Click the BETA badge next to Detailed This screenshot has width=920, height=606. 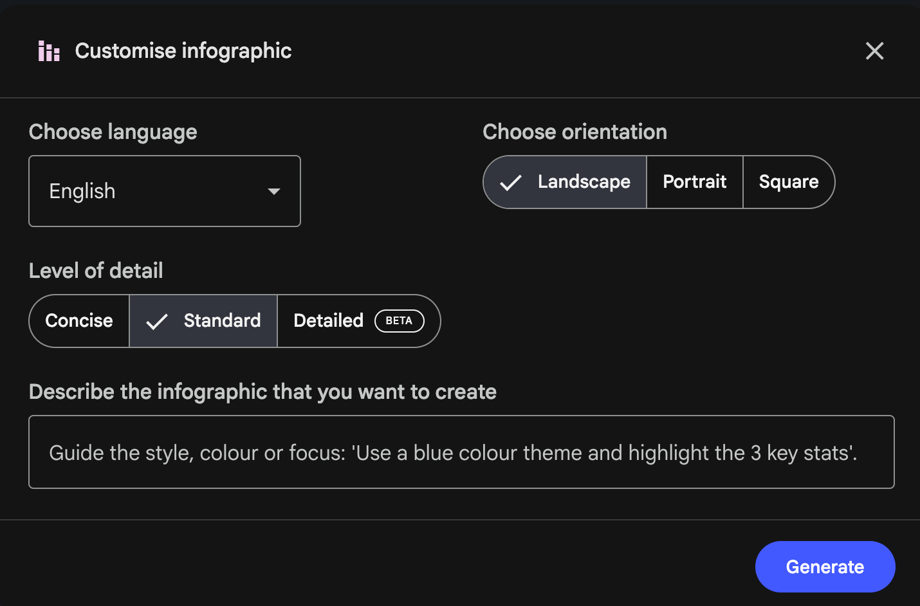pos(399,320)
